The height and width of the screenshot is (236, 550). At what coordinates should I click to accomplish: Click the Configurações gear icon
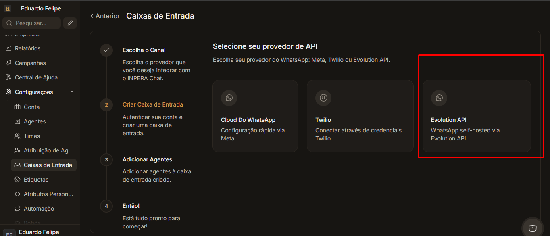click(x=8, y=92)
